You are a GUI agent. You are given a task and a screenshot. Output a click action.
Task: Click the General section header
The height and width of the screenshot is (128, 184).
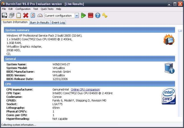pyautogui.click(x=89, y=59)
